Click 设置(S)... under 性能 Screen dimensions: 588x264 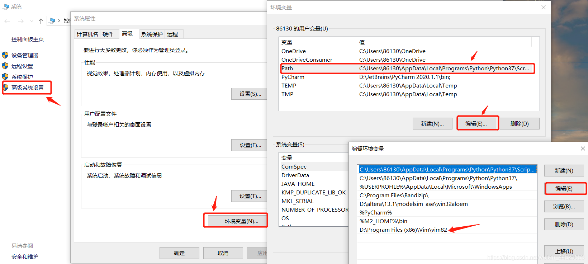pyautogui.click(x=250, y=94)
